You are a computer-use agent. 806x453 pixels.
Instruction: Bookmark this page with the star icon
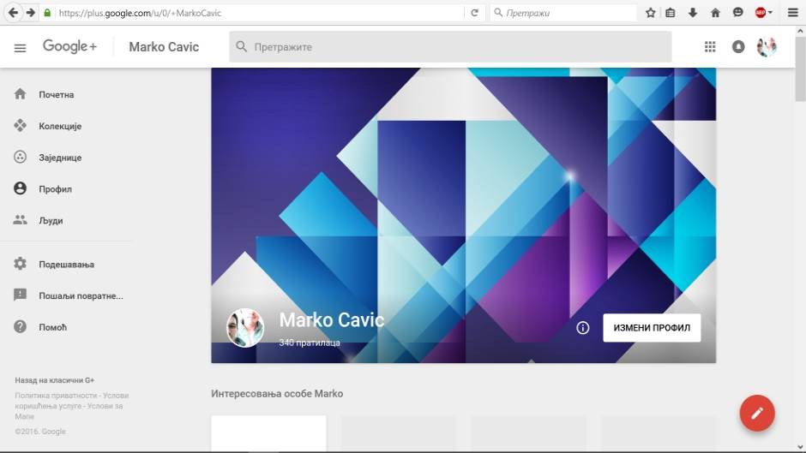651,13
